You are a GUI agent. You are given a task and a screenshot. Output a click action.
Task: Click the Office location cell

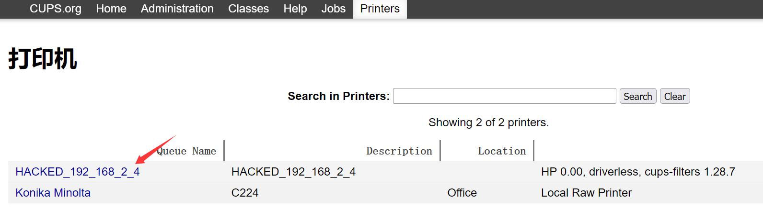[x=462, y=193]
